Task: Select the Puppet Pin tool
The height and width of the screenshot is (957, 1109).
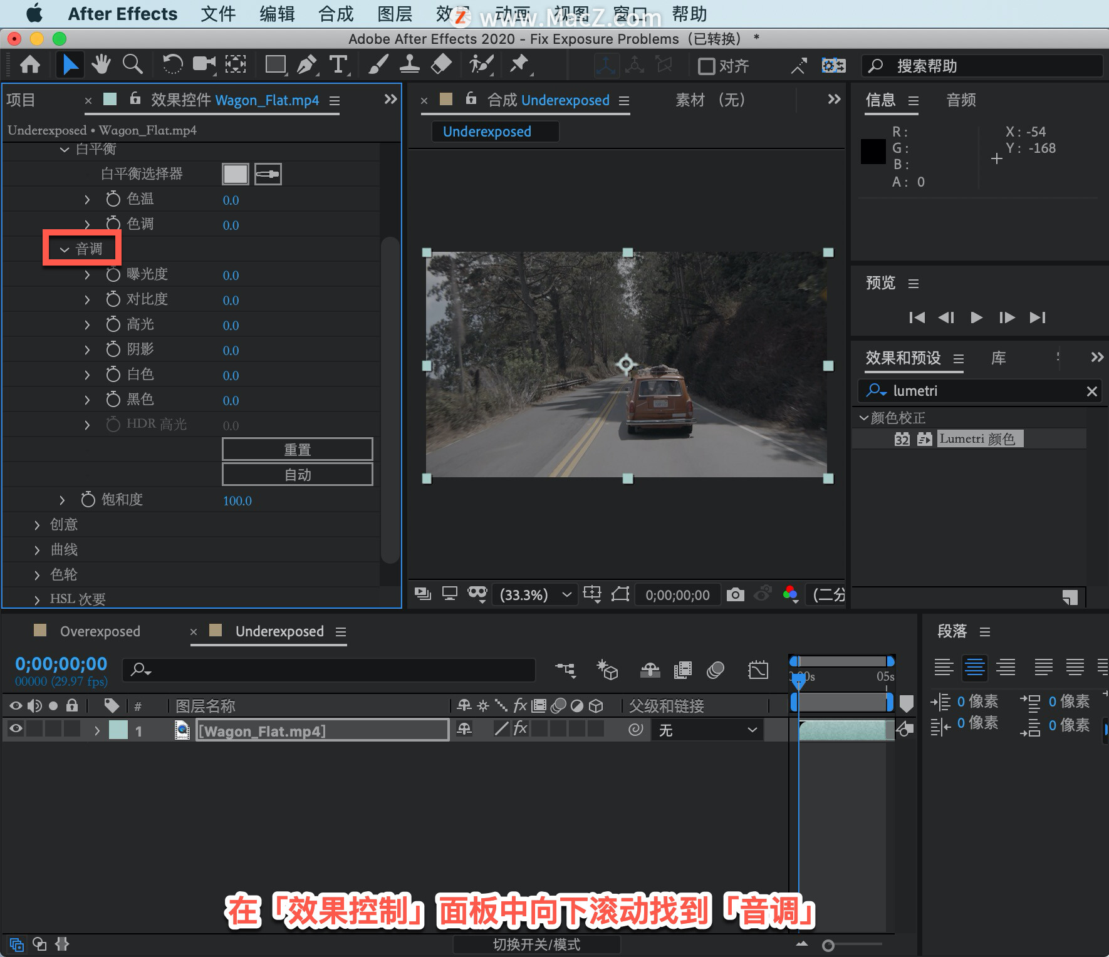Action: coord(519,65)
